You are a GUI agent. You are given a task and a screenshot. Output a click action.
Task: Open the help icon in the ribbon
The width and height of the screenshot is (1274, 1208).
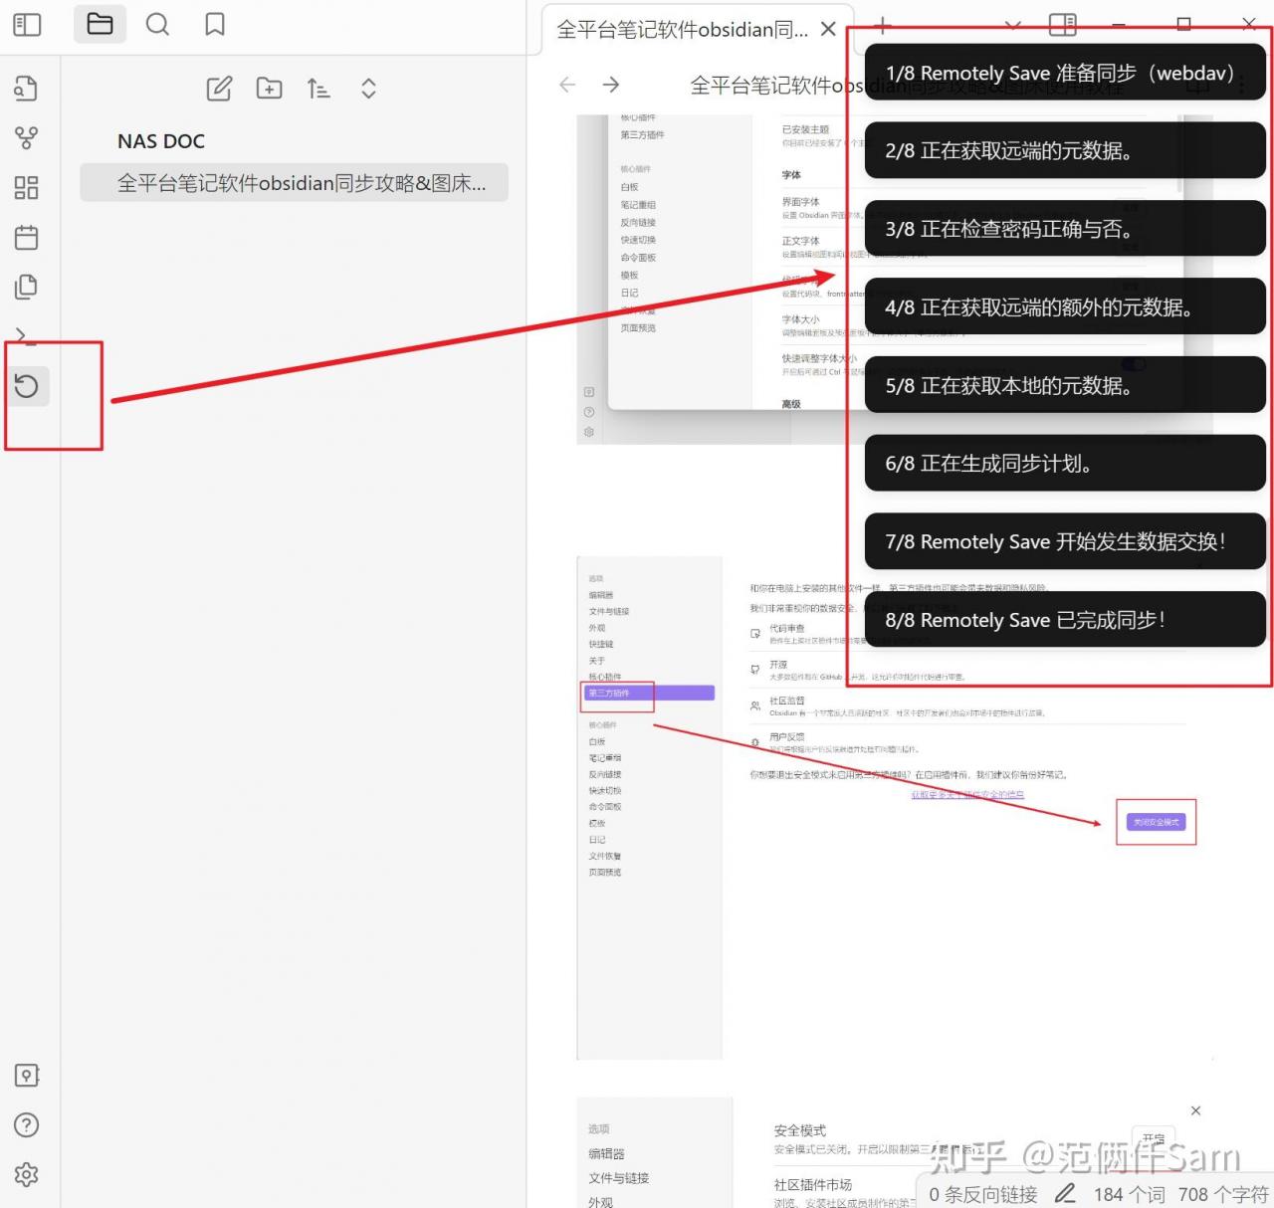(27, 1125)
